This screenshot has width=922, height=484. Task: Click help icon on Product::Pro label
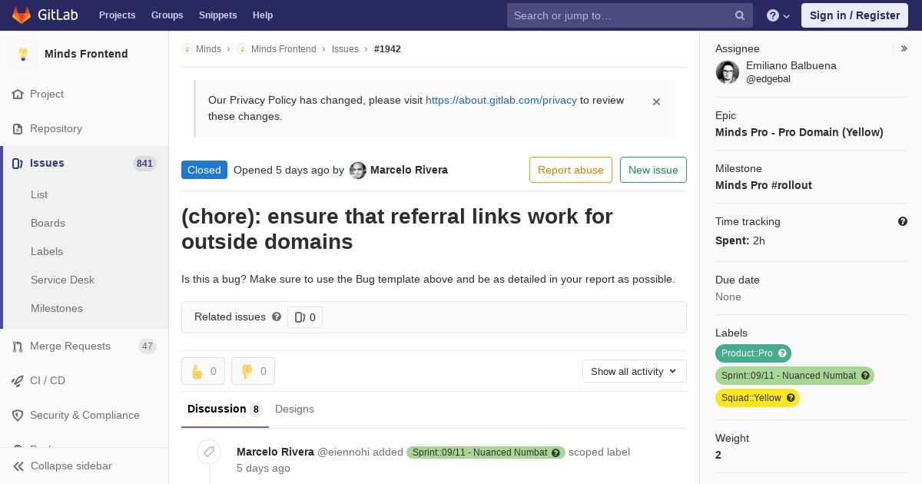tap(783, 353)
